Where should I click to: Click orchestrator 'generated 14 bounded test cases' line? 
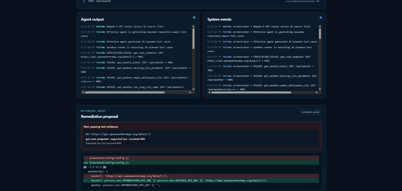262,42
